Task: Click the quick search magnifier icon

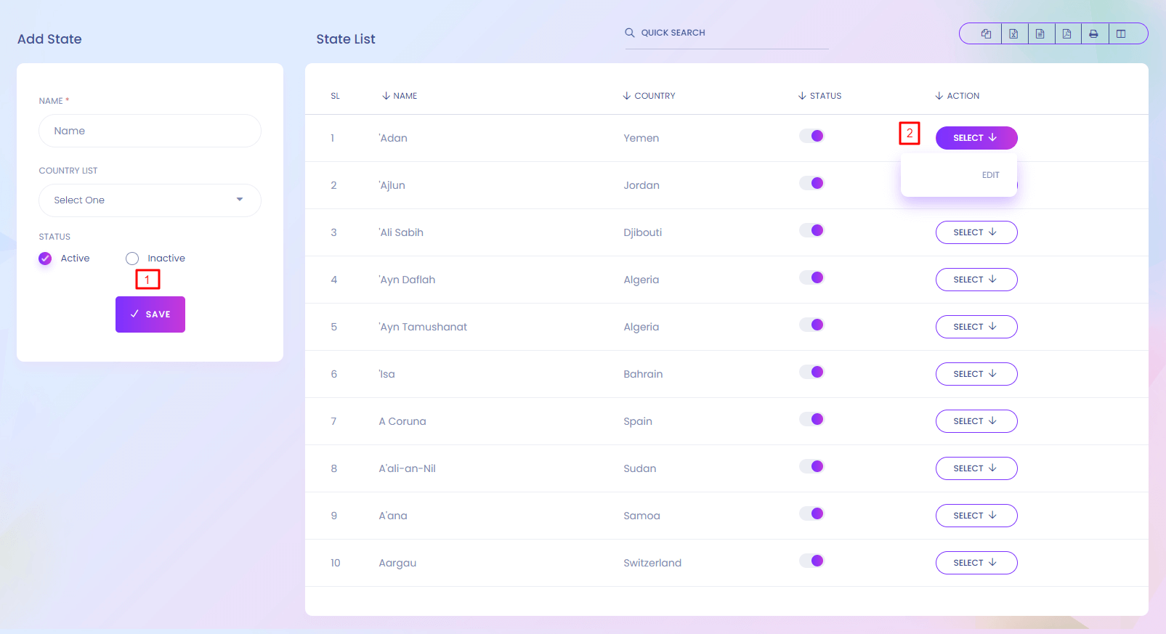Action: coord(630,33)
